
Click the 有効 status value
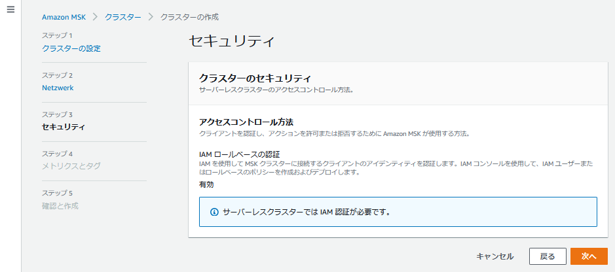[x=206, y=184]
